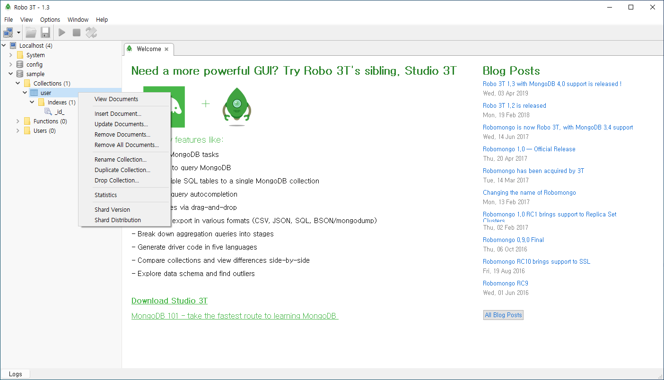Open the Logs panel button

coord(15,374)
